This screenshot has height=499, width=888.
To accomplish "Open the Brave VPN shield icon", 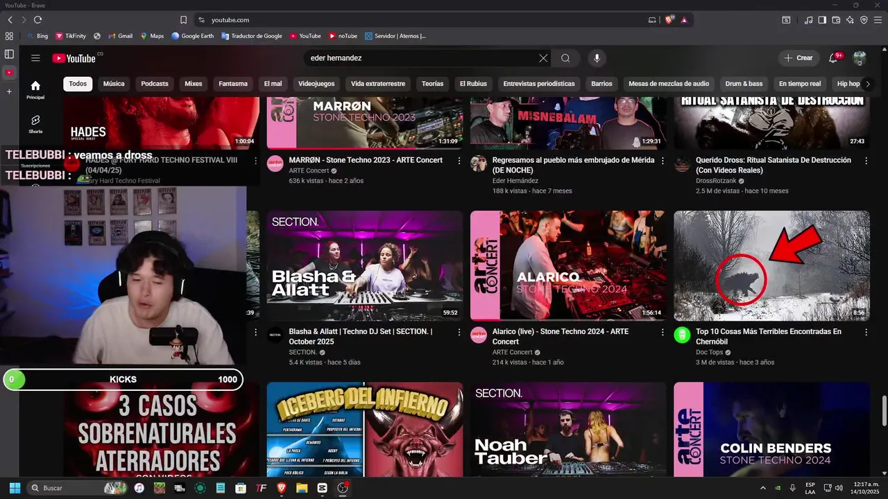I will coord(864,20).
